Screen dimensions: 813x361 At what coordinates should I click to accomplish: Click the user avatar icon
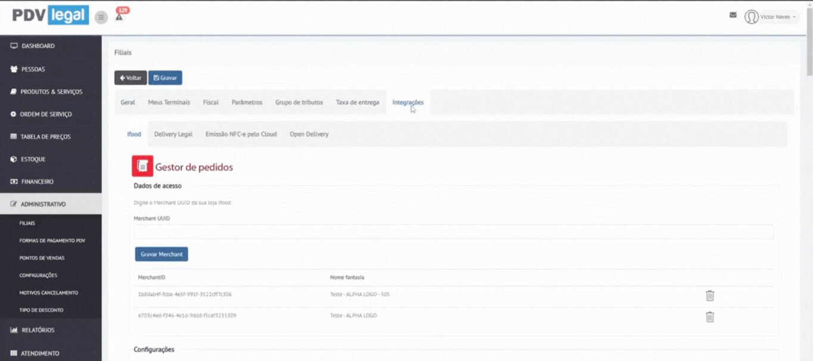[x=751, y=17]
